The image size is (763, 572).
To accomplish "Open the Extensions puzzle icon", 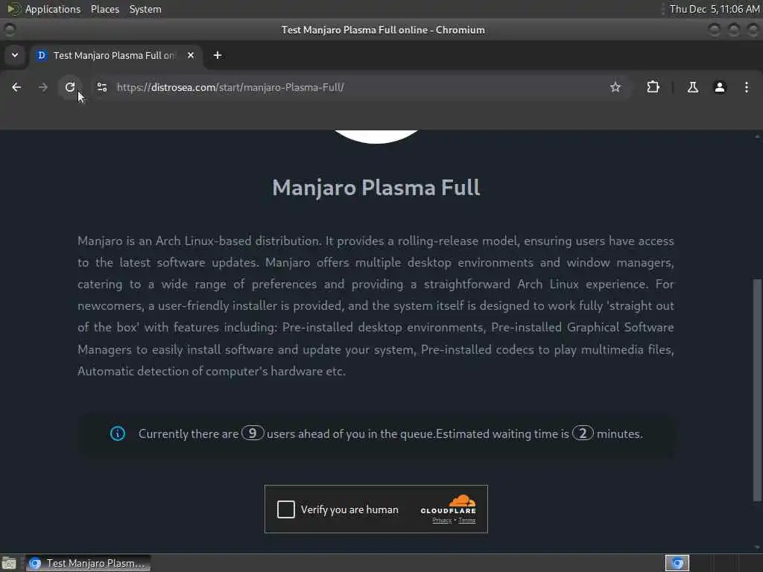I will 653,87.
